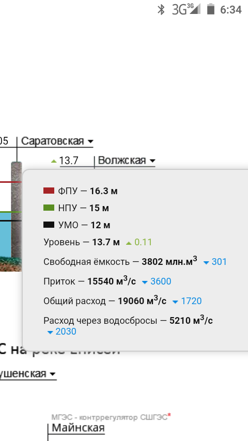Screen dimensions: 248x441
Task: Click blue down arrow beside 301
Action: coord(206,263)
